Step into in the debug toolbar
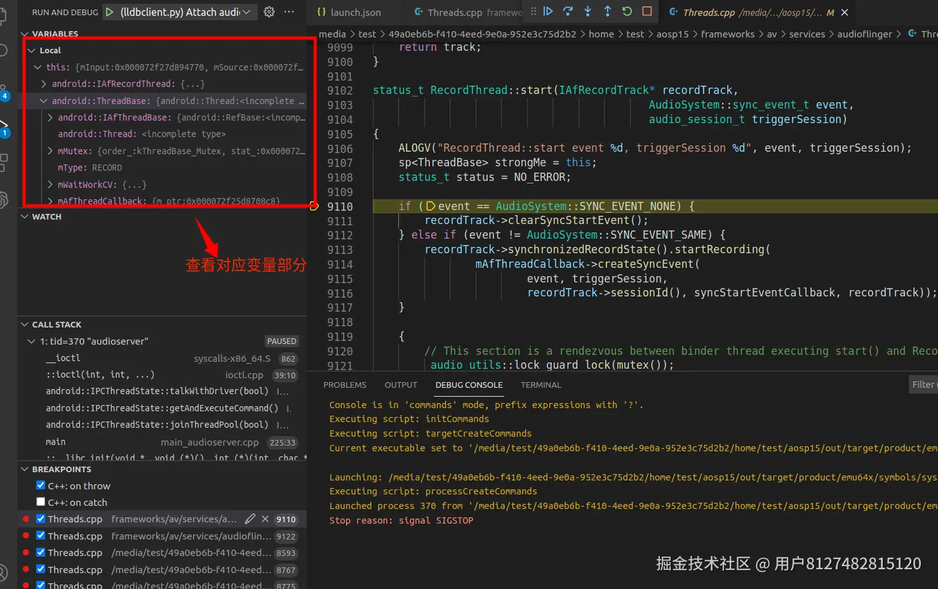 pos(587,11)
